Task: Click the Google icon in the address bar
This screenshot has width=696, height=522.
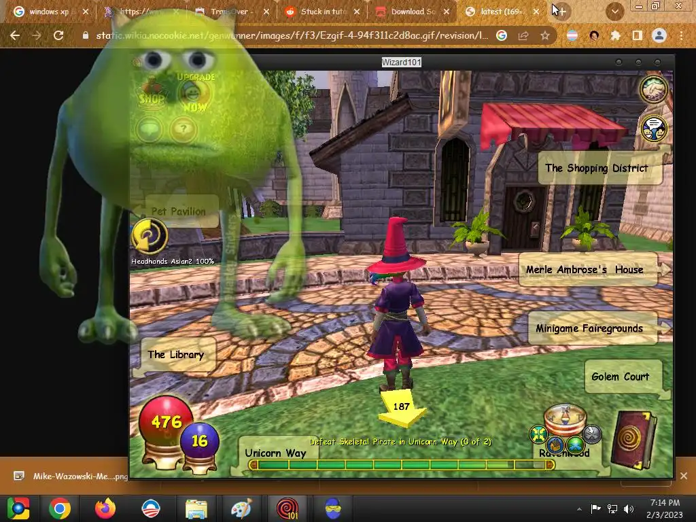Action: point(502,35)
